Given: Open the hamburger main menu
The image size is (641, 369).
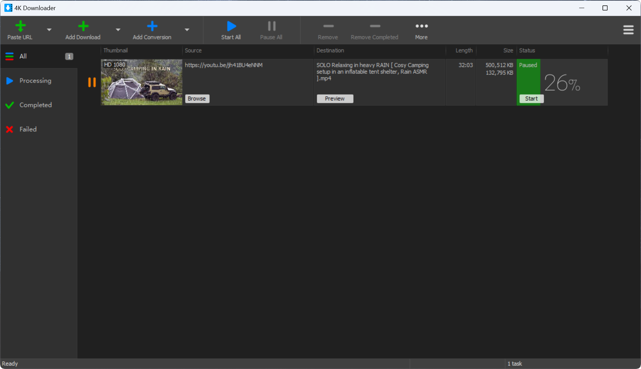Looking at the screenshot, I should 628,30.
